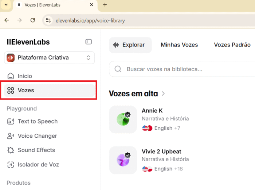Screen dimensions: 255x190
Task: Play the Vivie 2 Upbeat voice thumbnail
Action: [x=123, y=160]
